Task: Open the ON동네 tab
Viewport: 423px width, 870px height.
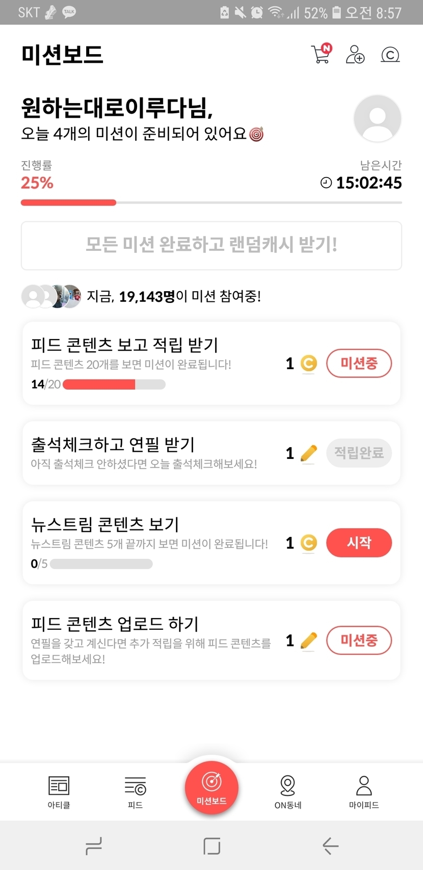Action: click(x=288, y=792)
